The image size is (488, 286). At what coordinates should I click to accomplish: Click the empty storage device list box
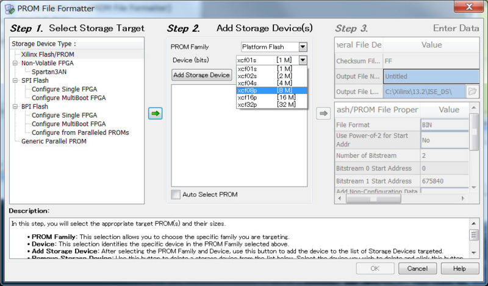click(x=239, y=136)
